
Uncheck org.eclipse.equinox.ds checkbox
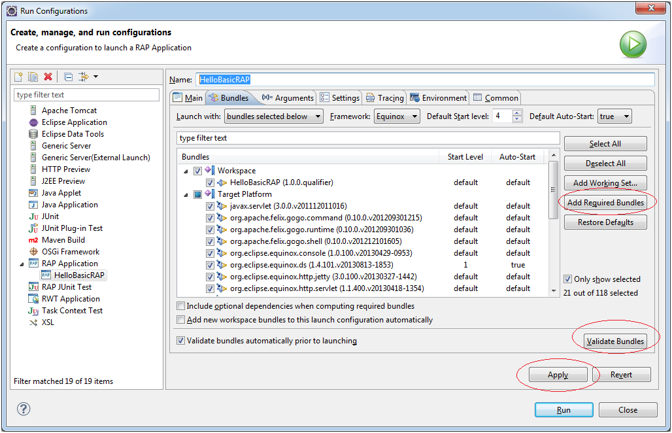(210, 265)
